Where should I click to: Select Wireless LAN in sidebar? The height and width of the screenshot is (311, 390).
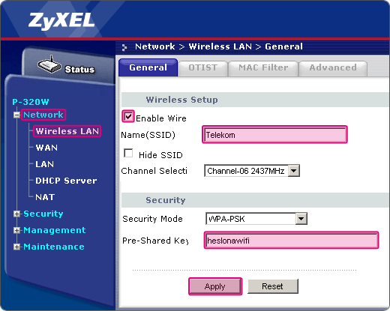coord(67,131)
